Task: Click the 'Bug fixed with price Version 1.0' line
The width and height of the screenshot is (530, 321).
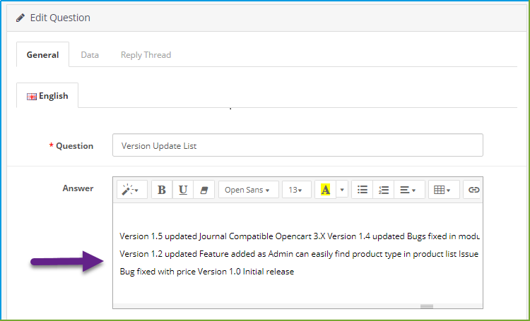Action: (x=207, y=272)
